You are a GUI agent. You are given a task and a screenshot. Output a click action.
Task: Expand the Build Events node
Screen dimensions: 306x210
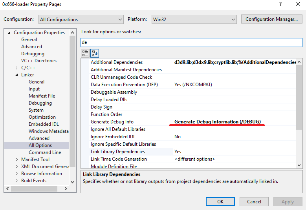tap(17, 181)
